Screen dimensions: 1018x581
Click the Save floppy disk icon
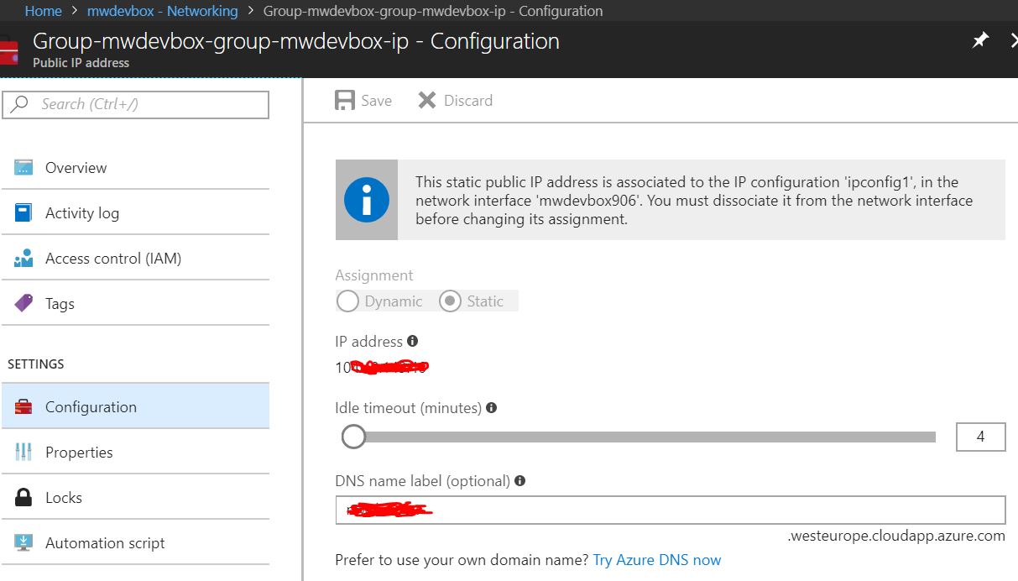pyautogui.click(x=345, y=101)
